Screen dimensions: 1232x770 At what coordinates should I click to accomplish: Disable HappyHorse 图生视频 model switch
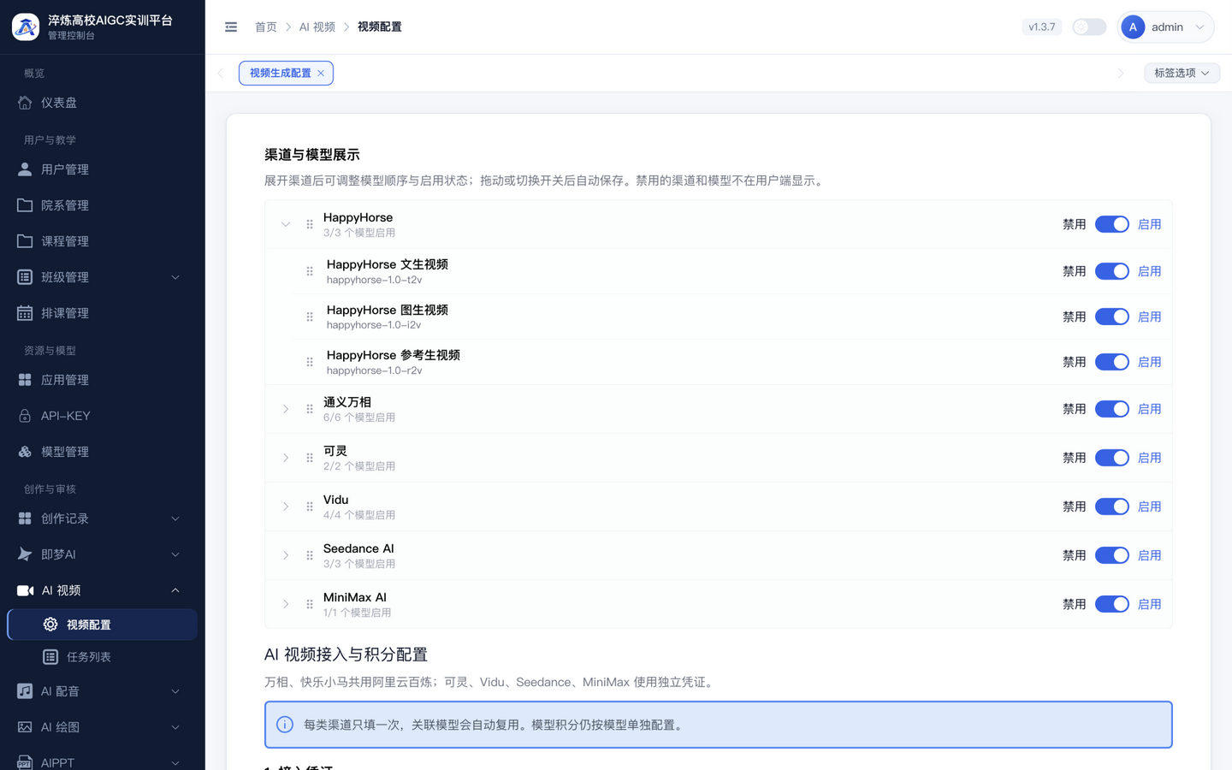(x=1112, y=317)
